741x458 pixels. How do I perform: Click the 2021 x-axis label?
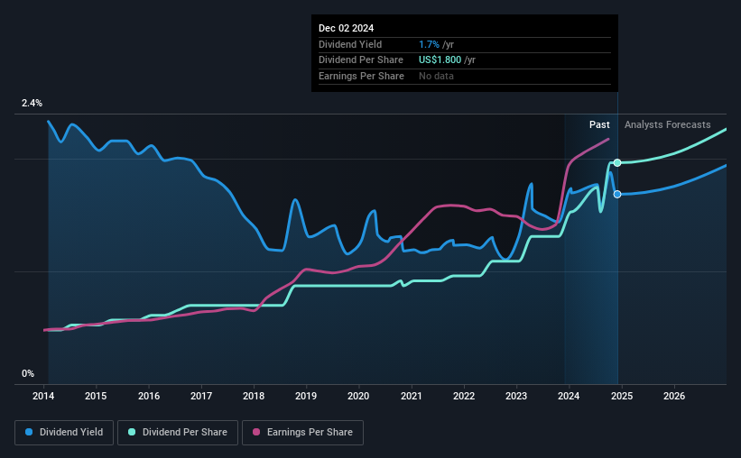click(412, 396)
